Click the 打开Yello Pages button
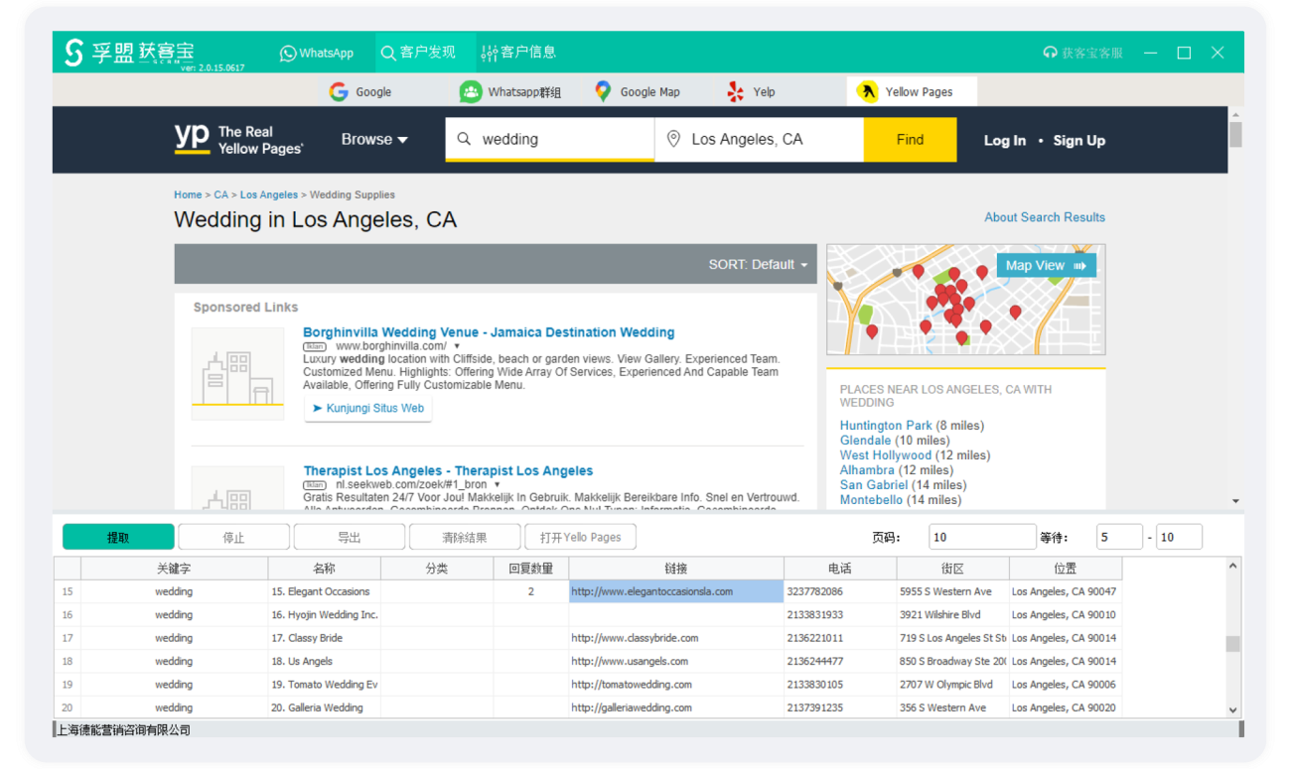1291x769 pixels. coord(580,537)
